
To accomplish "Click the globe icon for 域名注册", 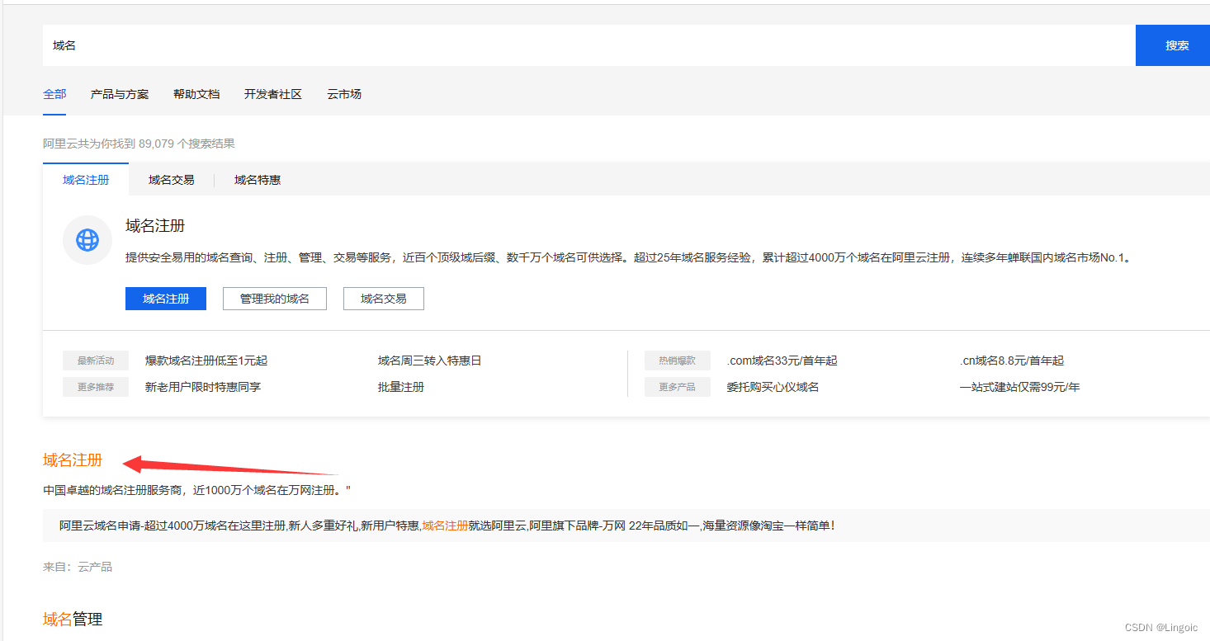I will (x=87, y=240).
